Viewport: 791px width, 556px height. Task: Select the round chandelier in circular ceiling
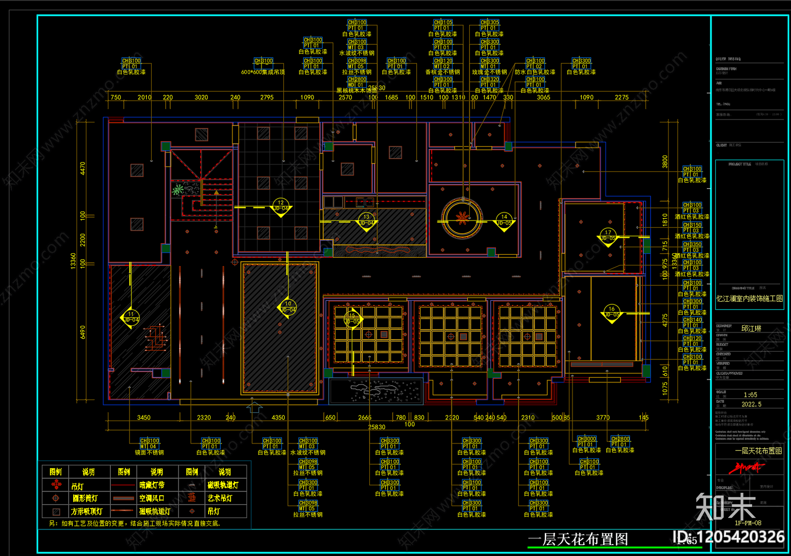(x=462, y=217)
